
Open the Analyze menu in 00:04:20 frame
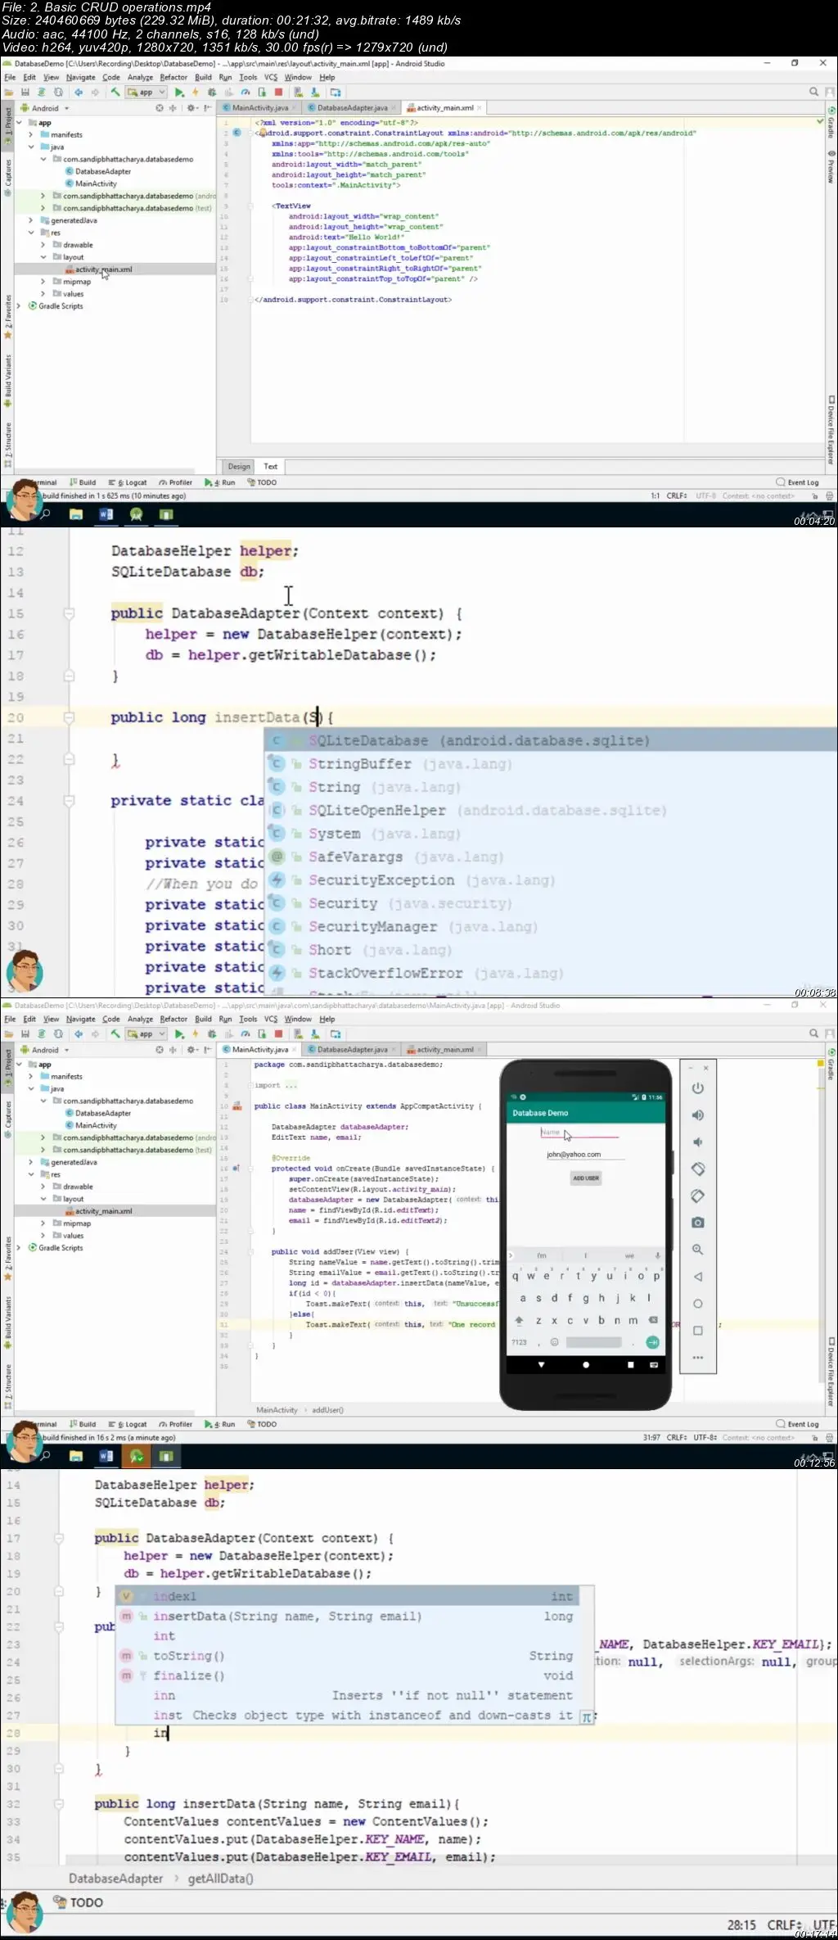(x=140, y=78)
